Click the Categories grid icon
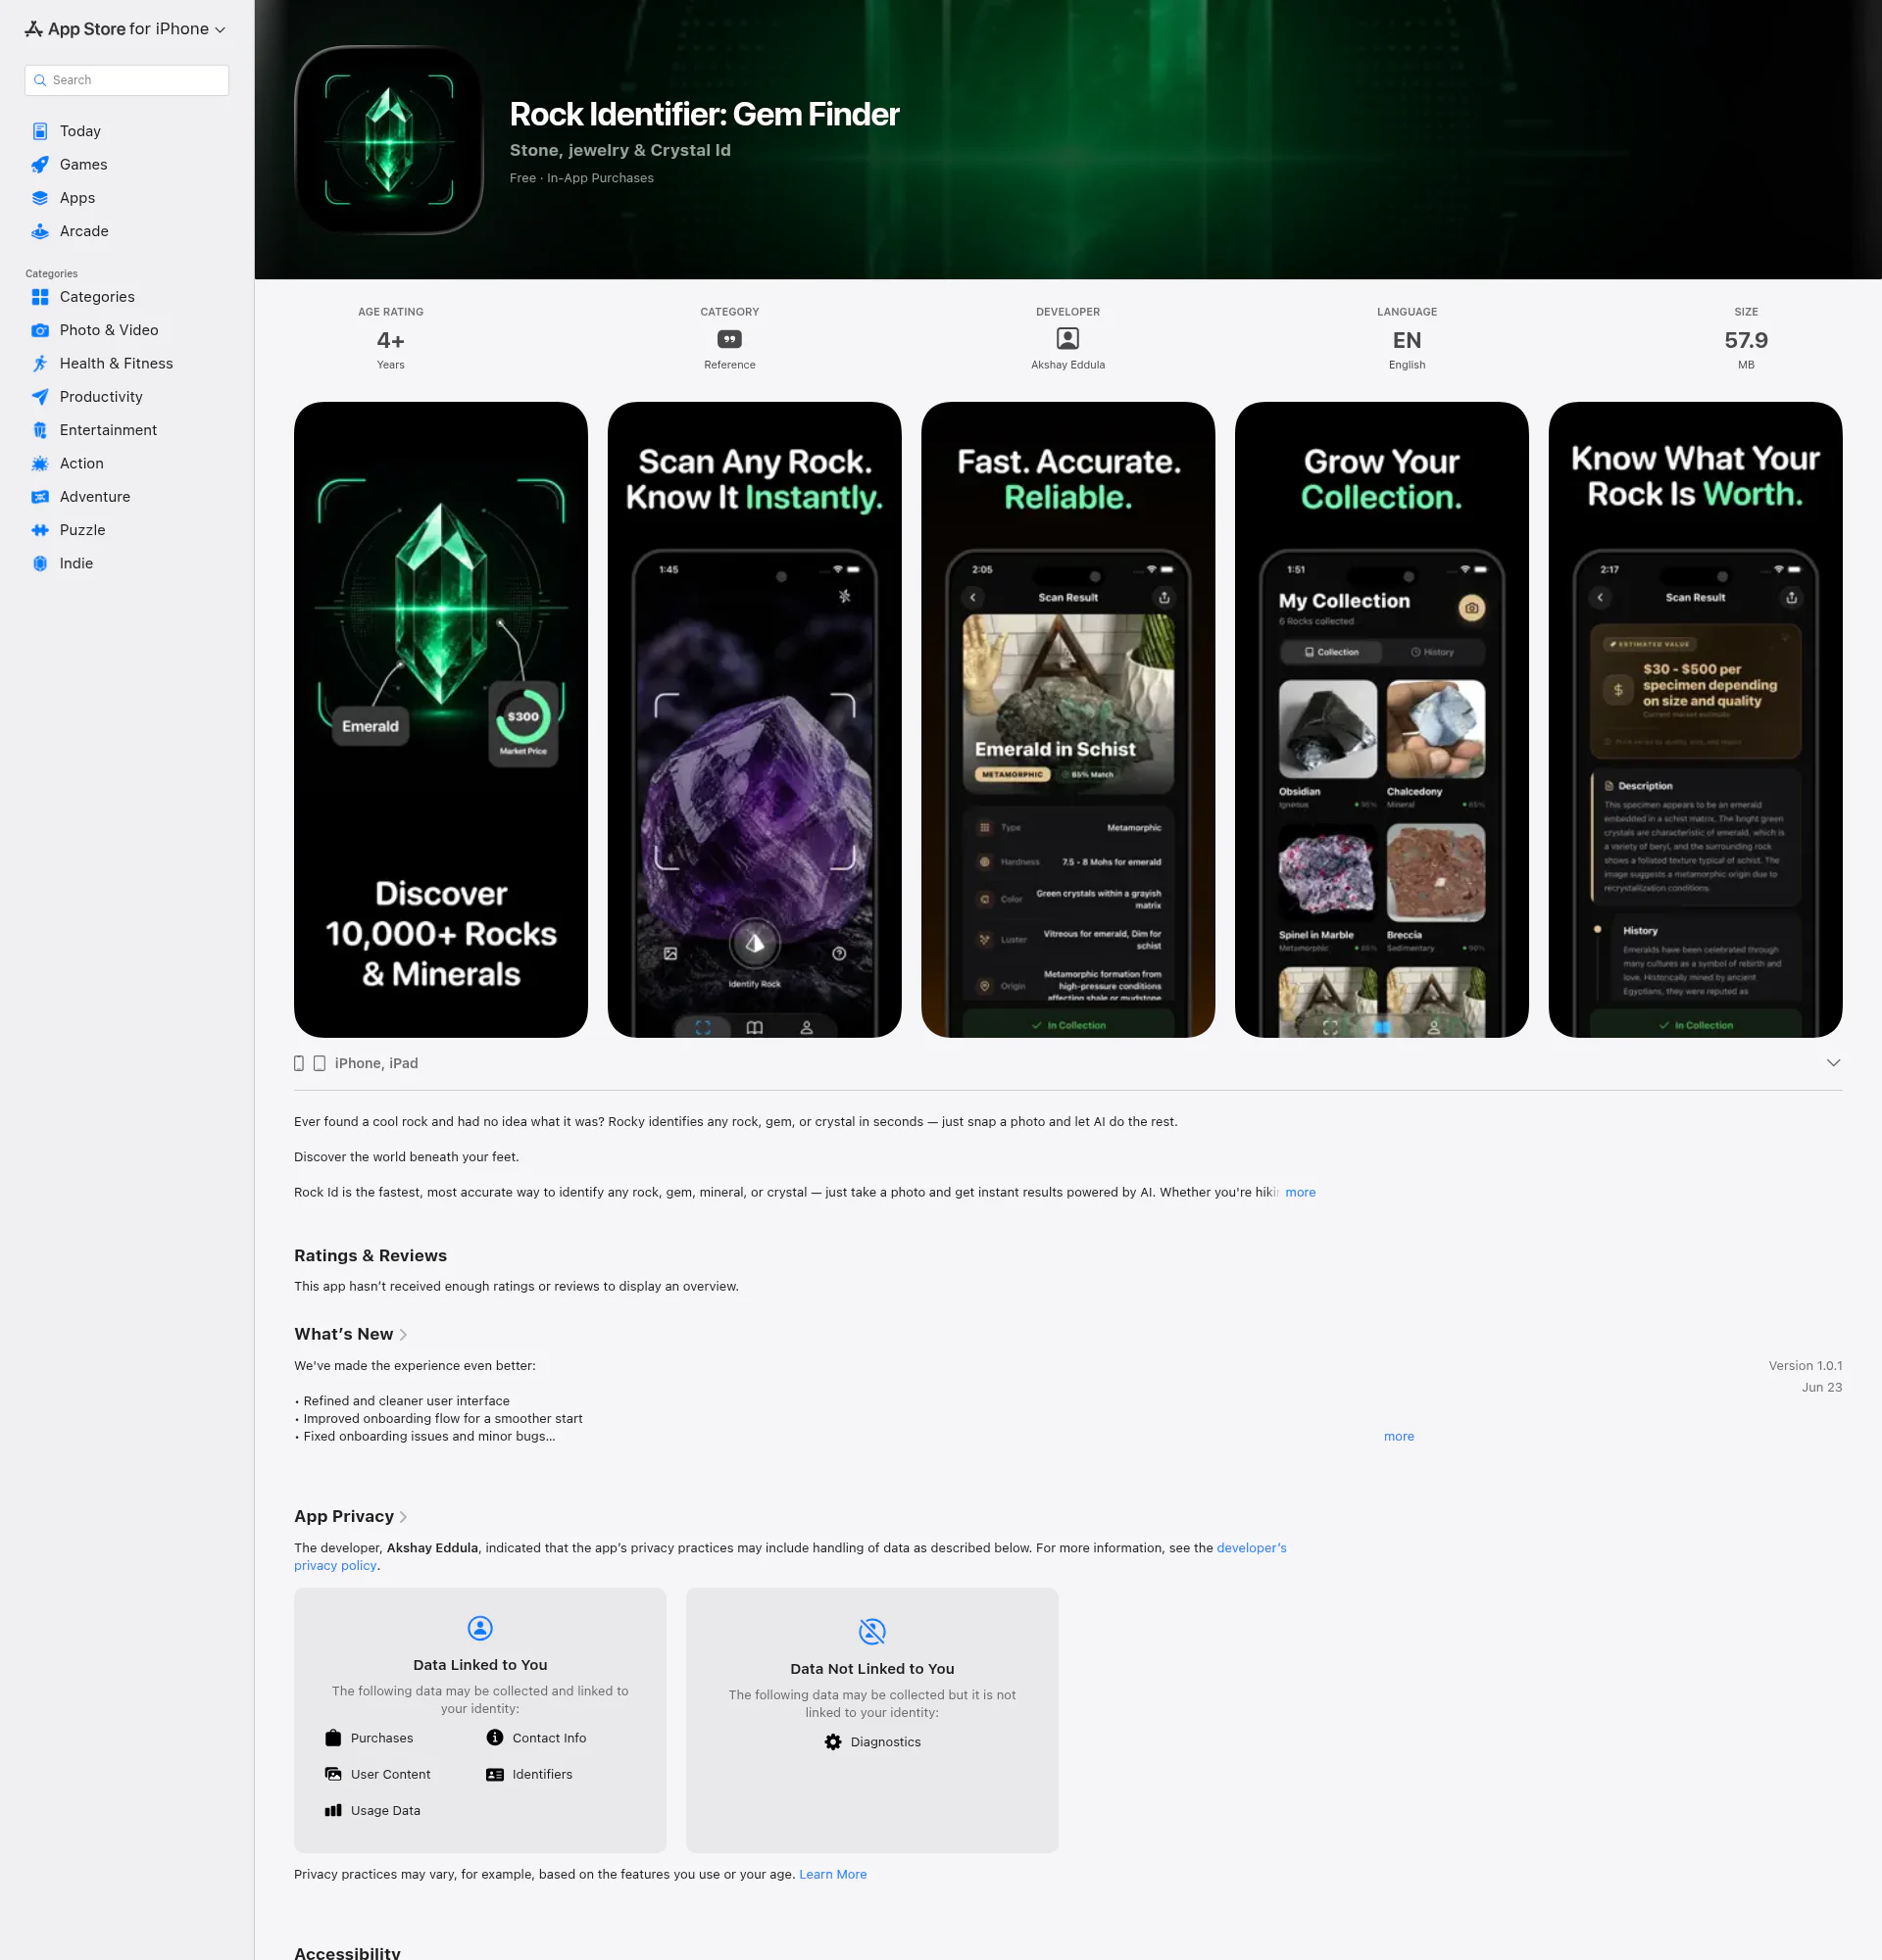This screenshot has height=1960, width=1882. click(x=40, y=297)
